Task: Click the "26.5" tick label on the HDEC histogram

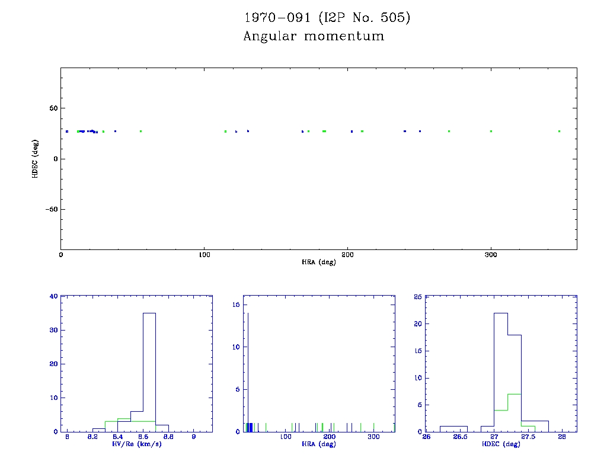Action: click(x=460, y=437)
